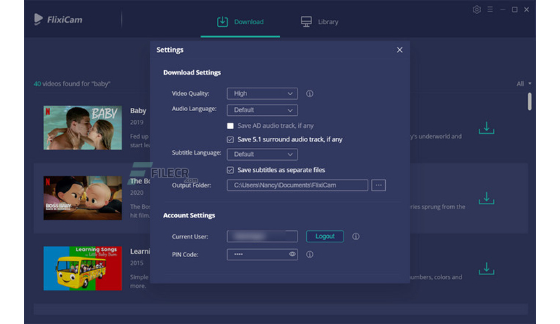Open the All filter dropdown
Viewport: 560px width, 324px height.
pyautogui.click(x=524, y=84)
